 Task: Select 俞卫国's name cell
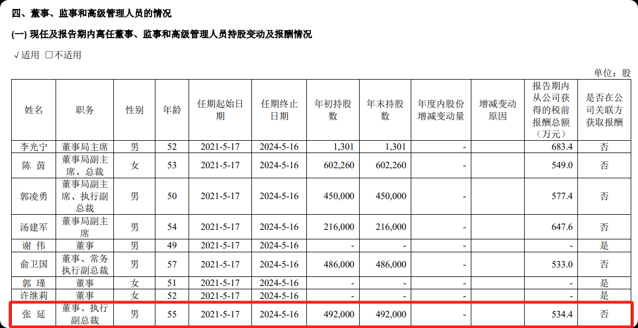[x=34, y=264]
